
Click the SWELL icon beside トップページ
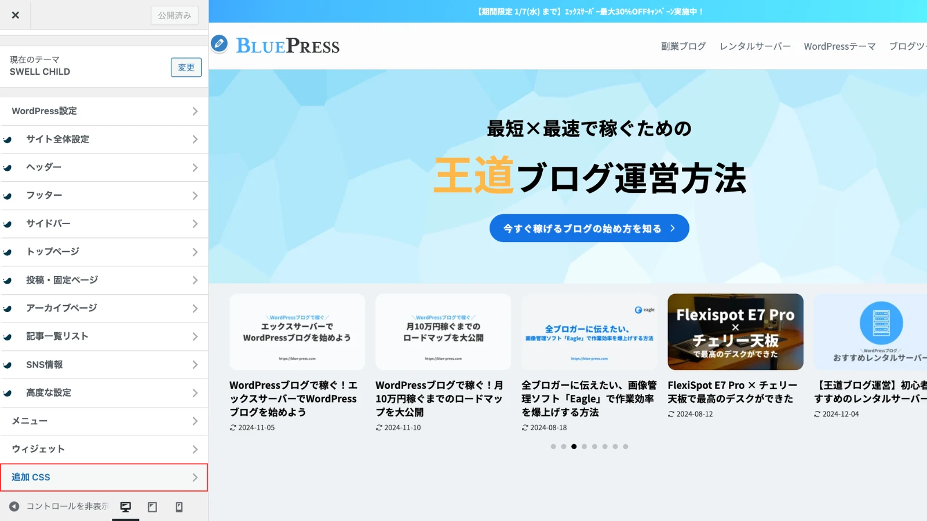[8, 252]
